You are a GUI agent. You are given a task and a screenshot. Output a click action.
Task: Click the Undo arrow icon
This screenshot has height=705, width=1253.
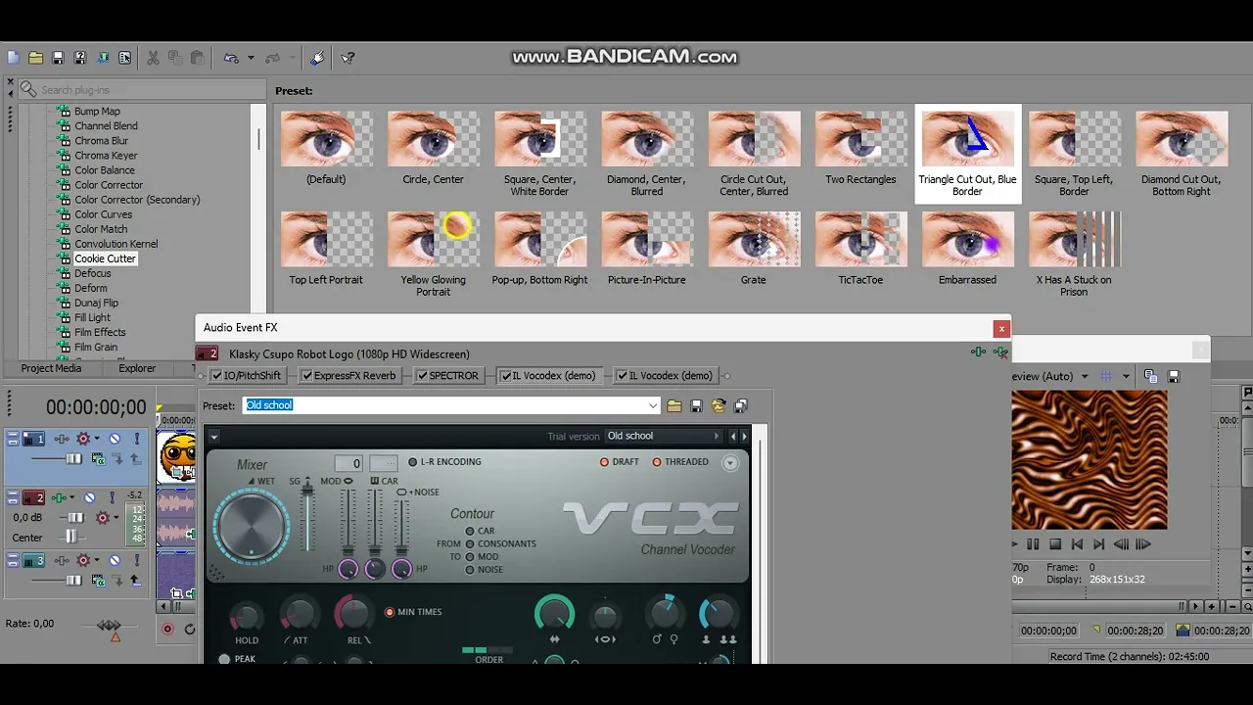tap(231, 58)
